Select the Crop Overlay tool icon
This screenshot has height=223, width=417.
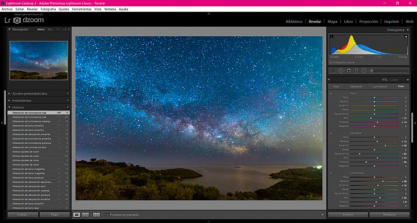point(333,71)
